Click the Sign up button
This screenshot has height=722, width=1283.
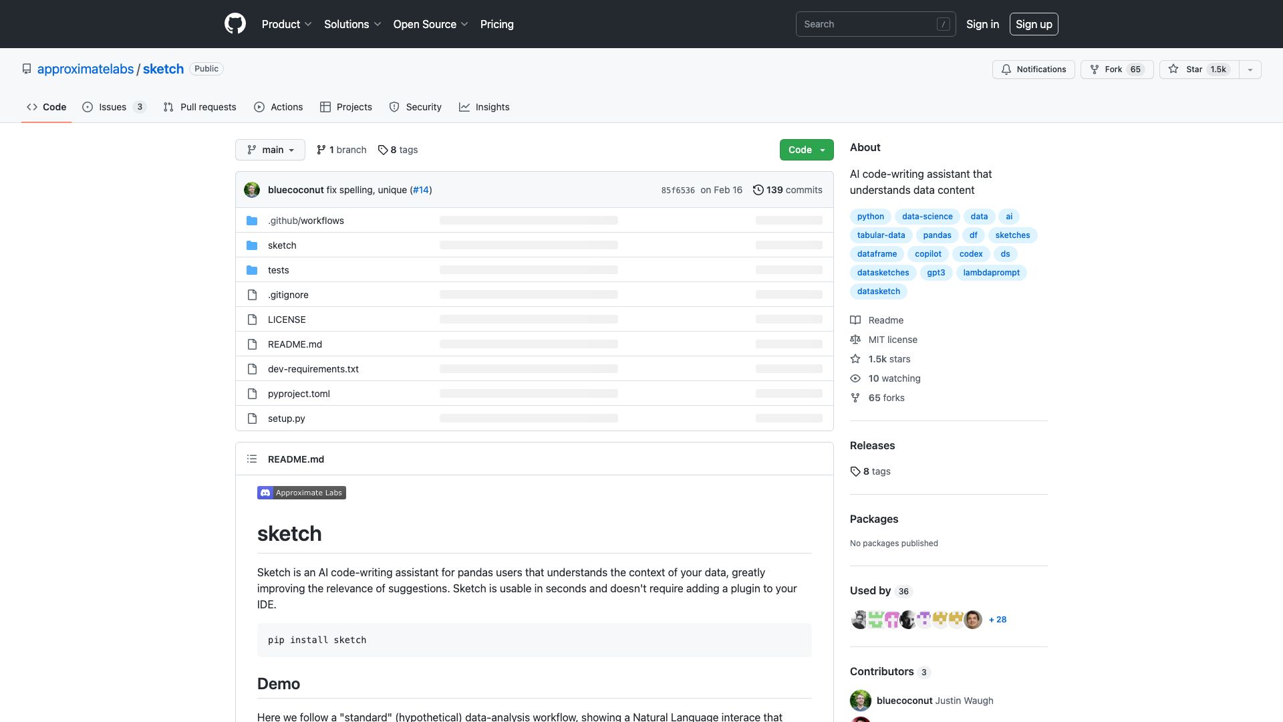tap(1034, 24)
